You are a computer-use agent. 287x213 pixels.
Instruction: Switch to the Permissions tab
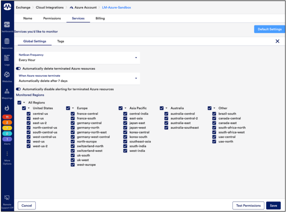click(x=52, y=18)
